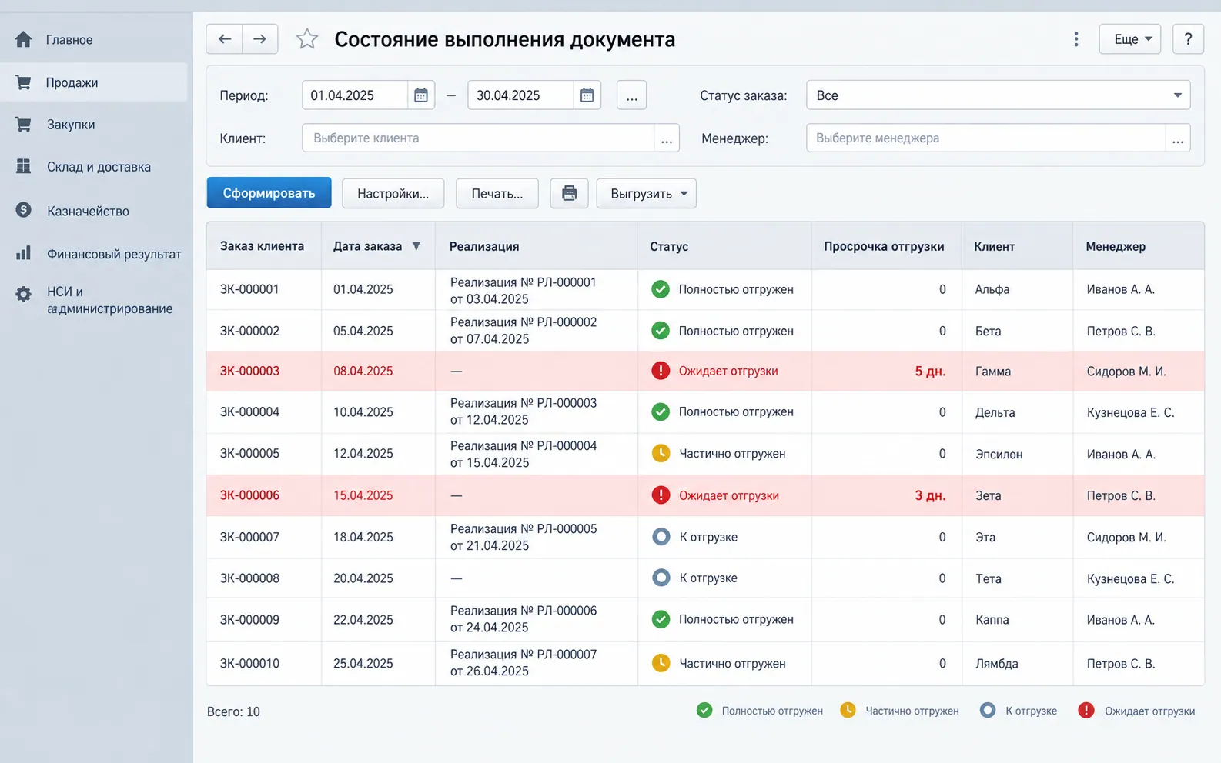Image resolution: width=1221 pixels, height=763 pixels.
Task: Sort by Дата заказа column header
Action: point(376,246)
